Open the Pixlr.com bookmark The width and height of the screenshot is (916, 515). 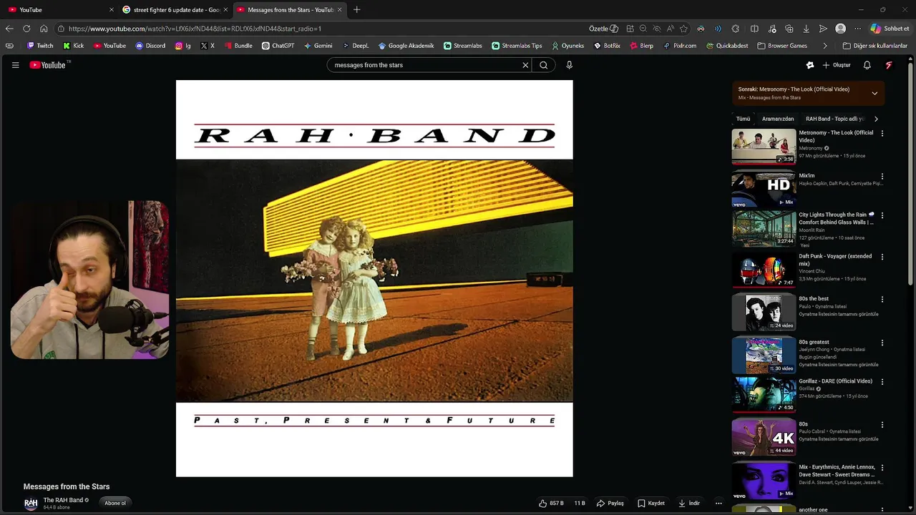pos(680,46)
